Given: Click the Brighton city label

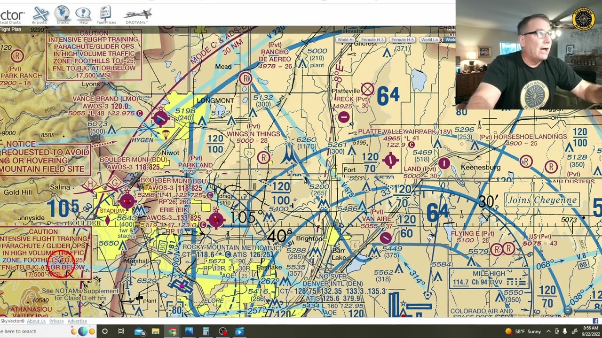Looking at the screenshot, I should click(x=309, y=238).
